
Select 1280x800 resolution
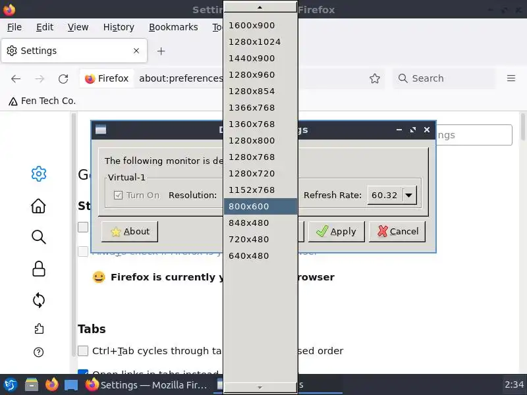click(260, 141)
